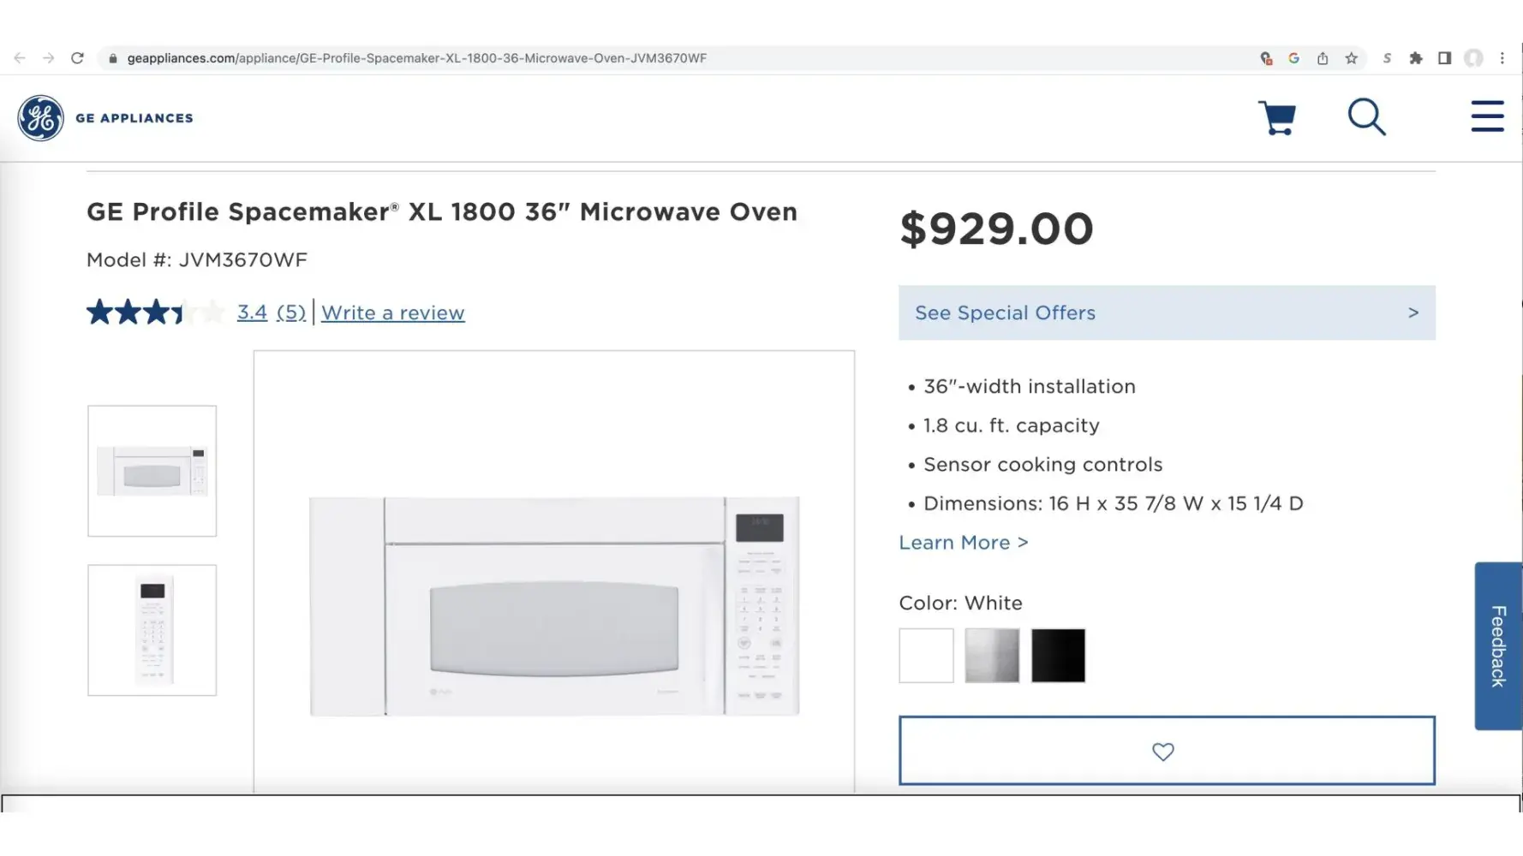Screen dimensions: 1523x856
Task: Expand See Special Offers
Action: 1166,313
